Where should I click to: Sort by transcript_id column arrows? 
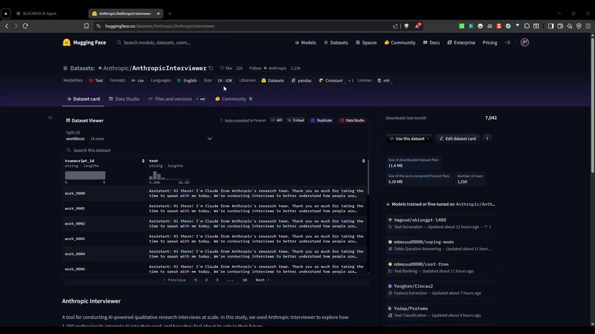(x=143, y=161)
